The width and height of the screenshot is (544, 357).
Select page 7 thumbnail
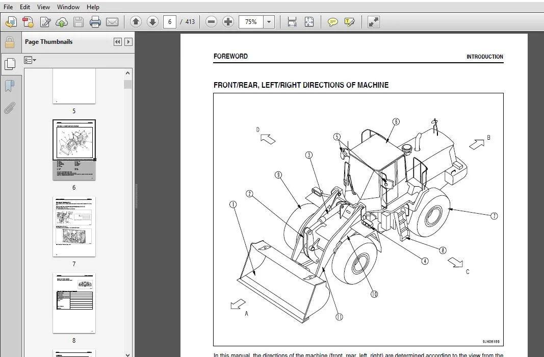[x=74, y=226]
